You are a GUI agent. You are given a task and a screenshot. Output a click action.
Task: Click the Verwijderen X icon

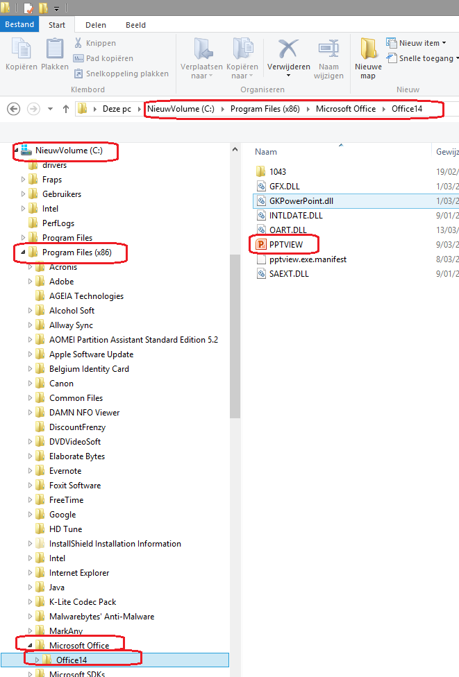pos(288,49)
